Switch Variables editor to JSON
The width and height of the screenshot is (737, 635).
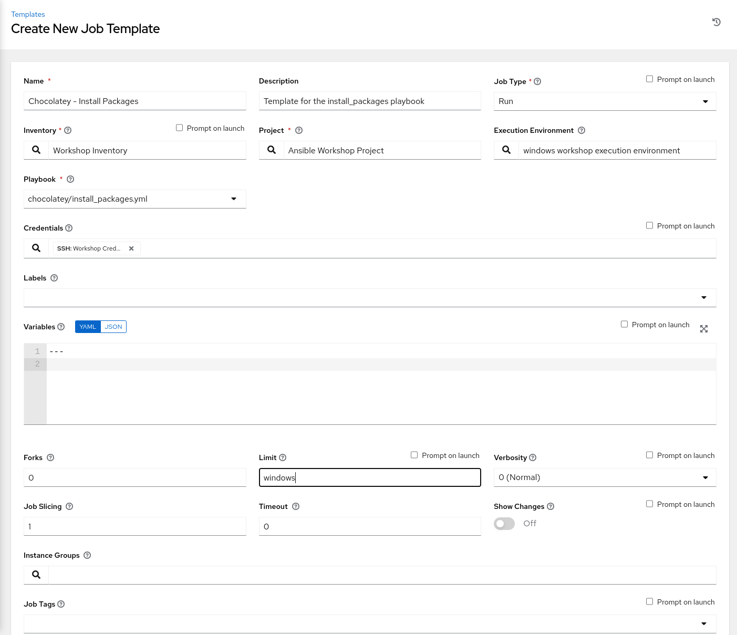pos(113,327)
